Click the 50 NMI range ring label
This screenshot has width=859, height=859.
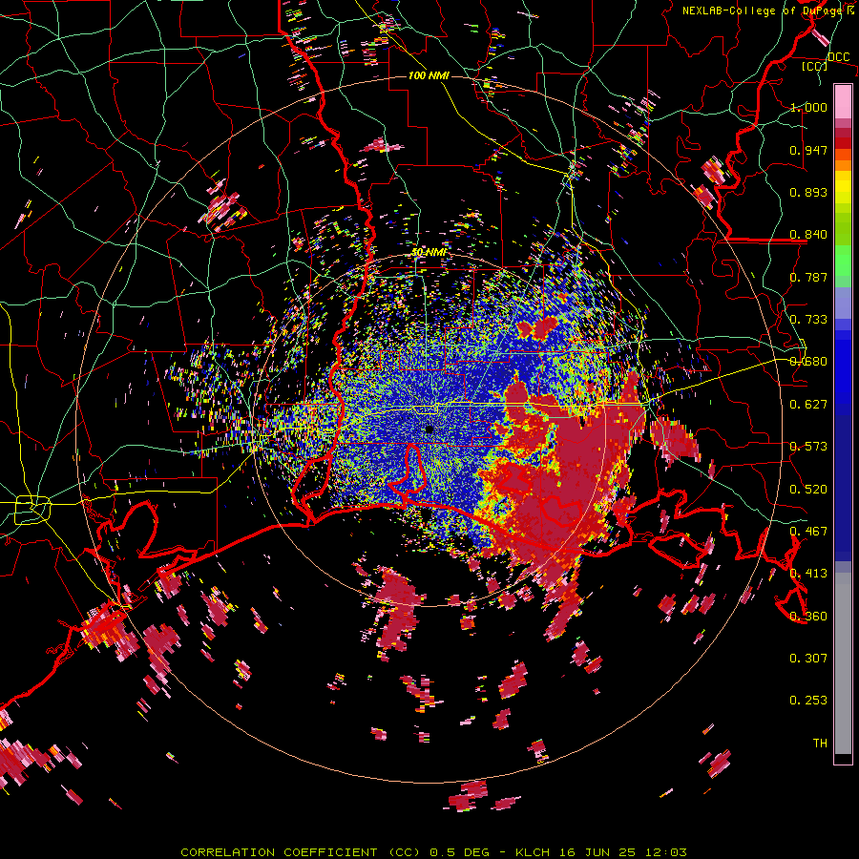pyautogui.click(x=429, y=252)
